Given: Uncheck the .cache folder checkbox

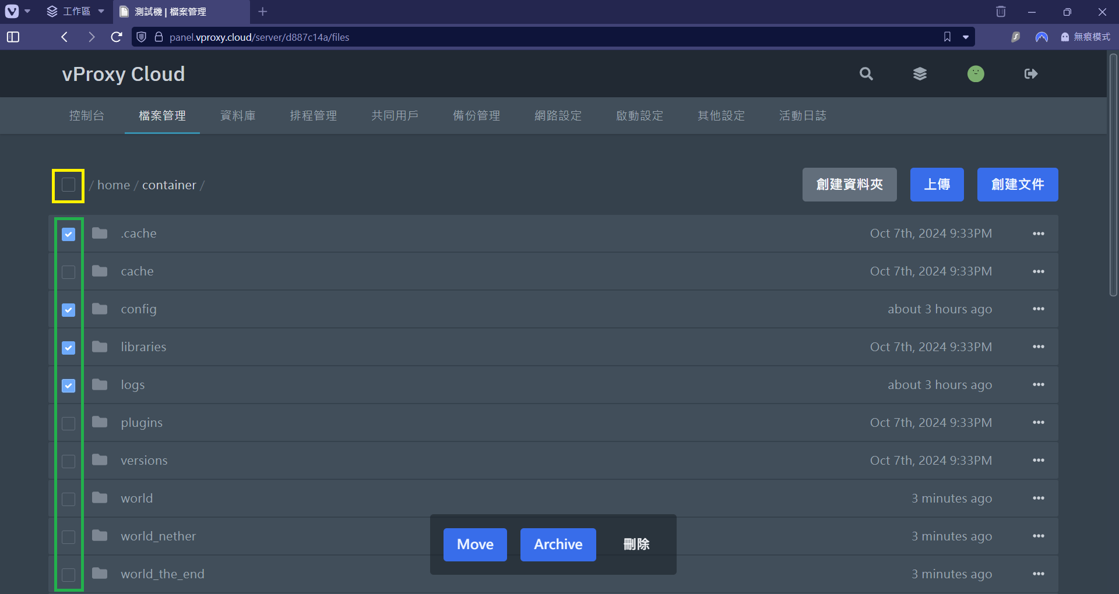Looking at the screenshot, I should click(69, 234).
